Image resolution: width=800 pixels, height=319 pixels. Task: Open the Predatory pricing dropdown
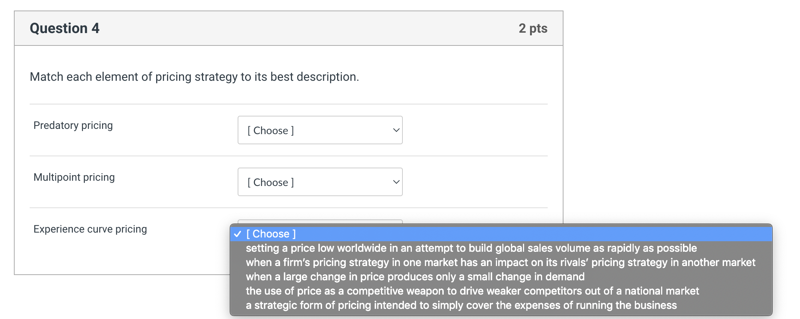tap(319, 130)
